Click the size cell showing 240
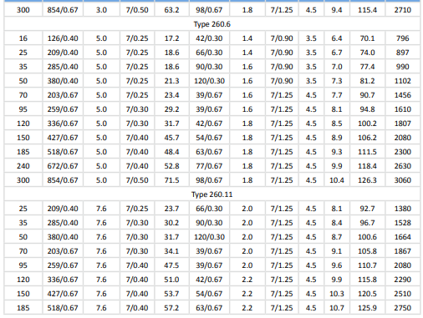 tap(23, 166)
